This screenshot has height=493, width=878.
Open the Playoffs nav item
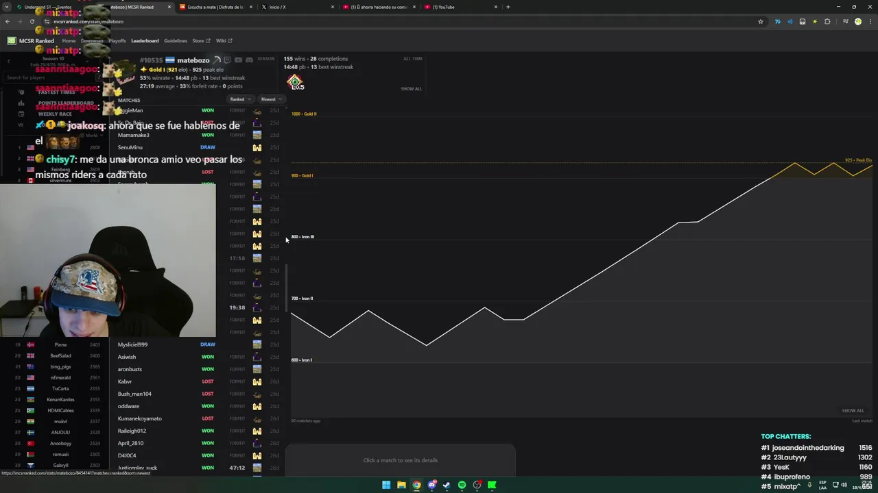[117, 41]
